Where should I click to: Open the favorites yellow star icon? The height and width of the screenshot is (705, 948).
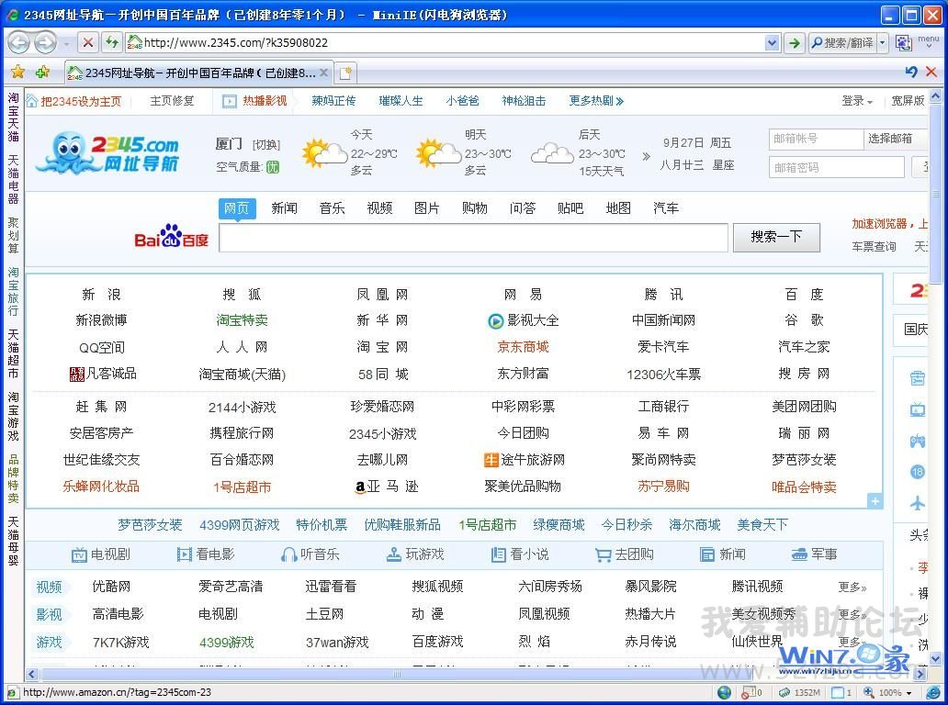[x=17, y=72]
